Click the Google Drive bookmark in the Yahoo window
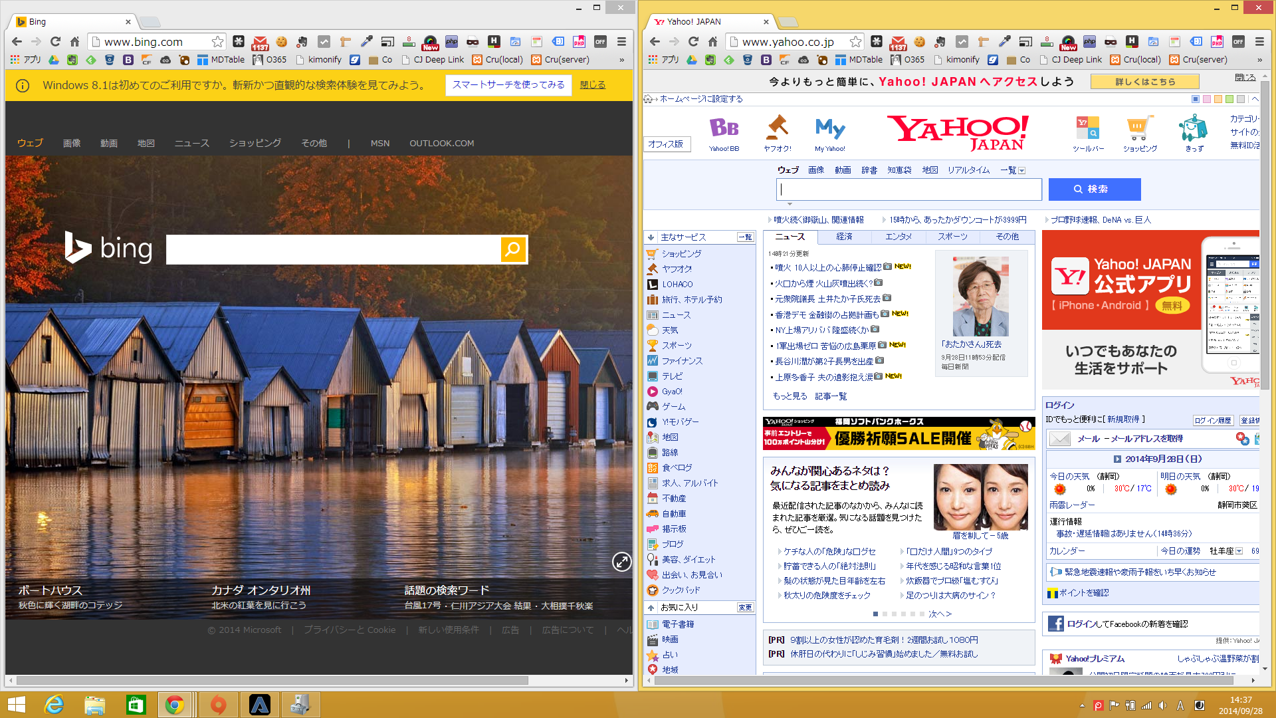Viewport: 1276px width, 718px height. (x=692, y=60)
